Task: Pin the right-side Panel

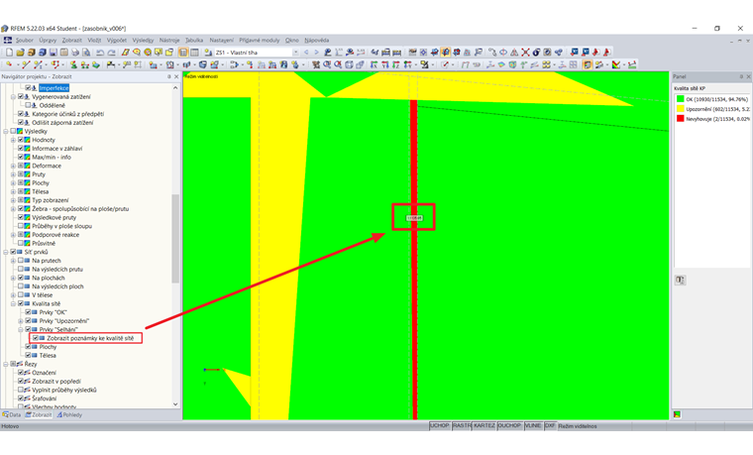Action: coord(741,76)
